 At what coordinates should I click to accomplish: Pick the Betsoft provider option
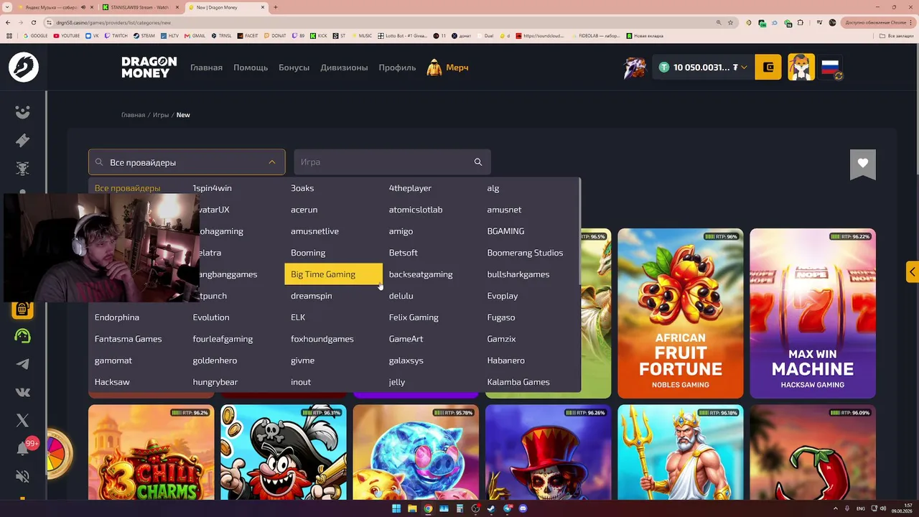point(403,253)
